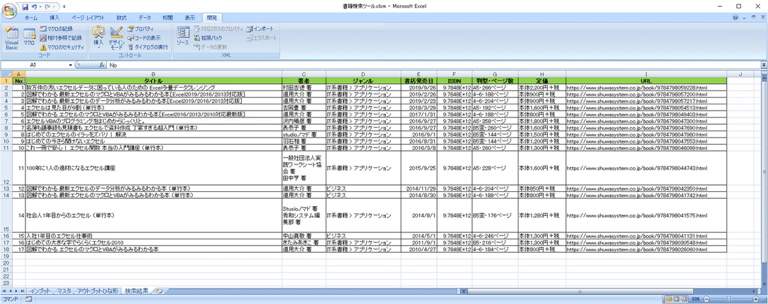Select the column B header

(154, 74)
